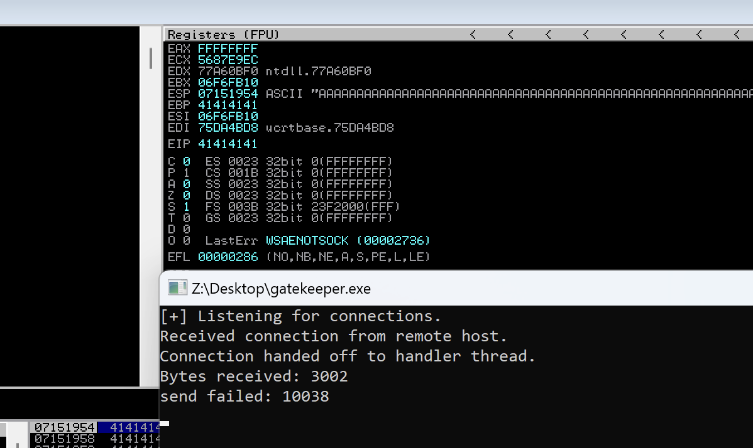Image resolution: width=753 pixels, height=448 pixels.
Task: Toggle the S sign flag value
Action: point(186,206)
